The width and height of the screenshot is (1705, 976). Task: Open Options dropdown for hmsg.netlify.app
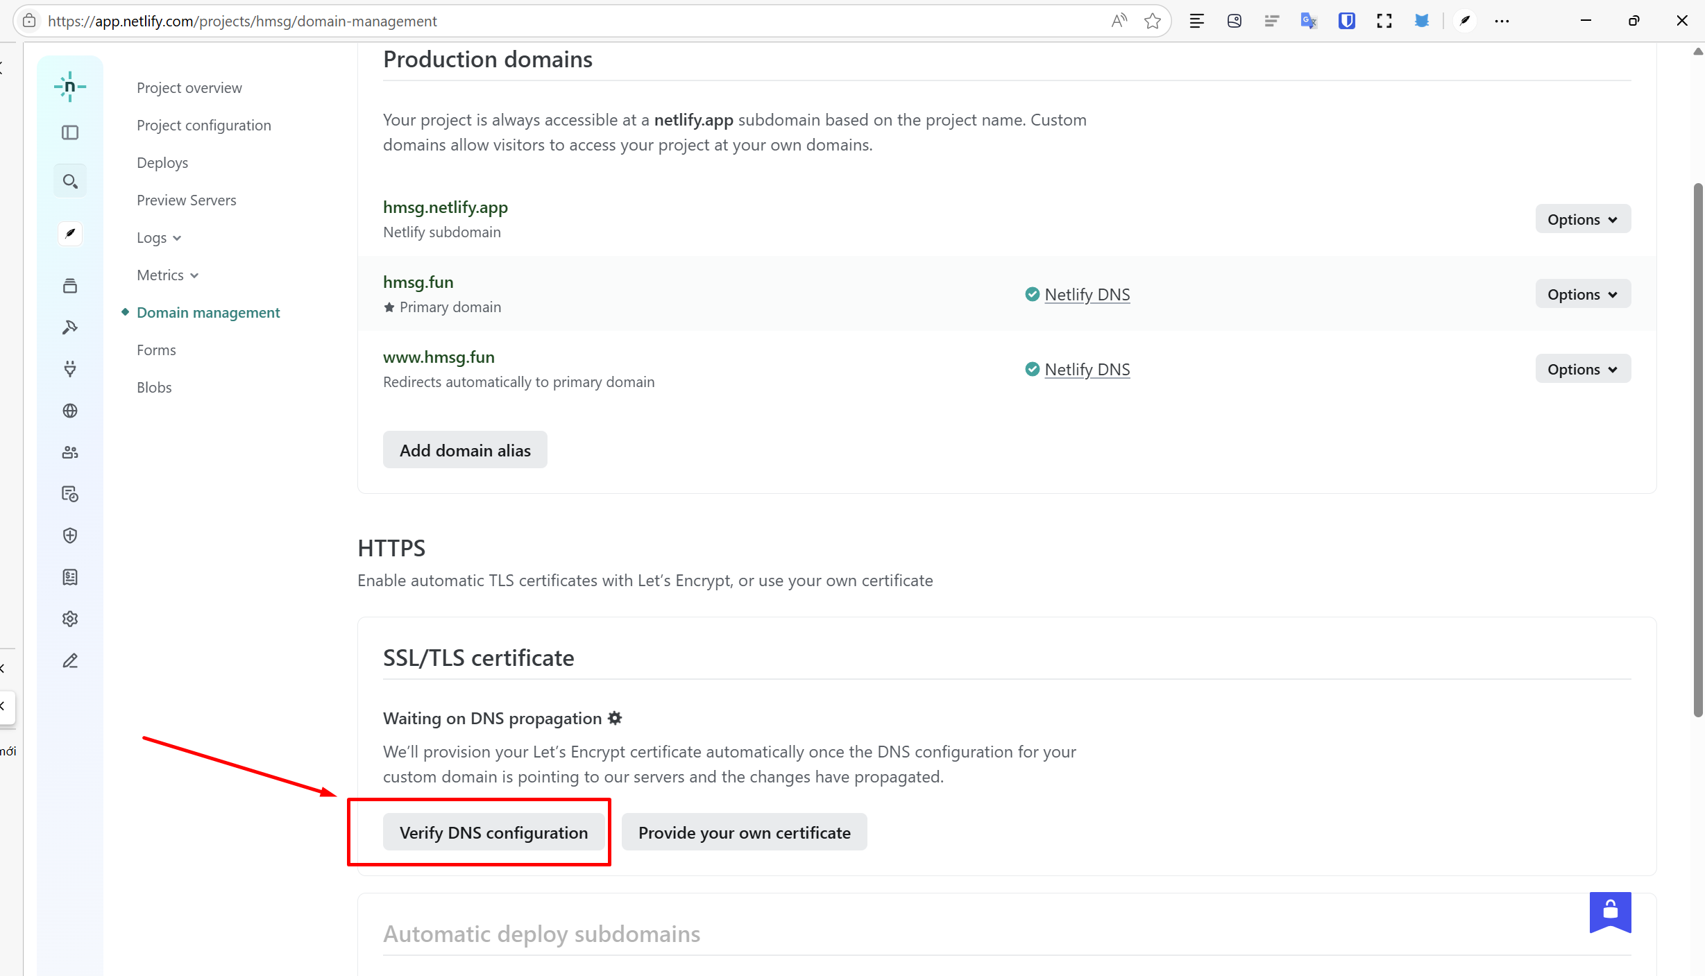pos(1582,219)
